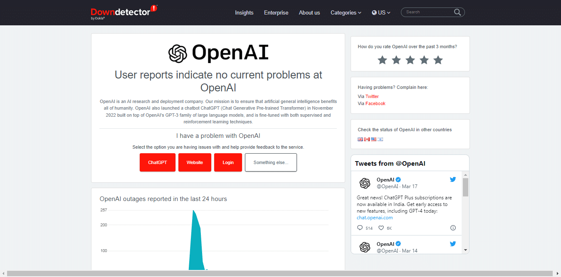Click the first rating star
The width and height of the screenshot is (561, 277).
tap(382, 60)
